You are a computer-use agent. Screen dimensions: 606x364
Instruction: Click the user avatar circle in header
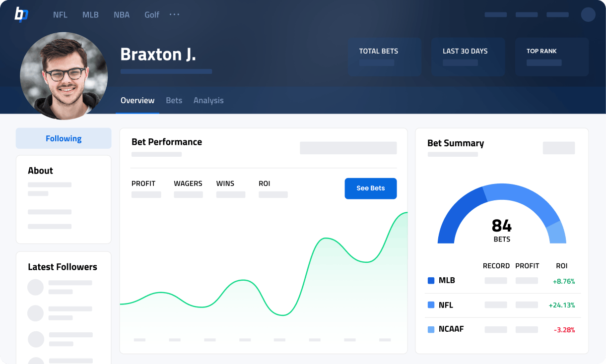click(x=588, y=14)
